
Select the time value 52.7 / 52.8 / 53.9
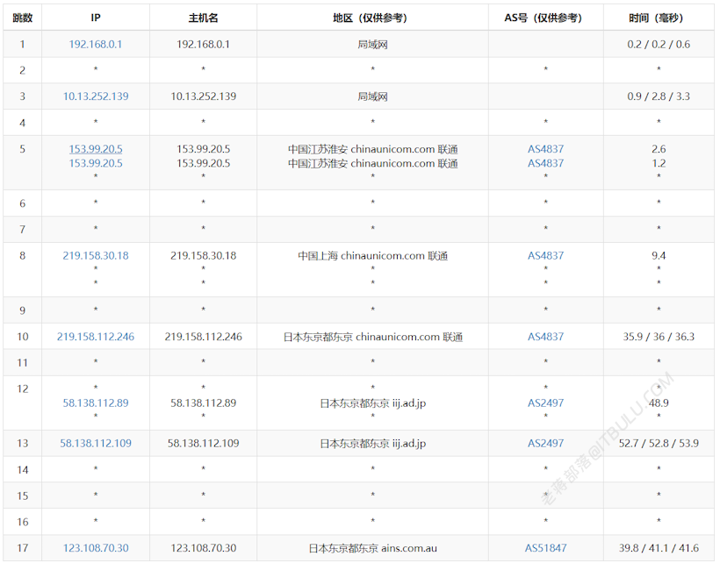(x=659, y=444)
